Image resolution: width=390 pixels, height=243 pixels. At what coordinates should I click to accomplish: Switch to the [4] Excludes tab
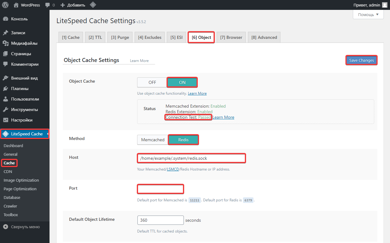tap(150, 37)
